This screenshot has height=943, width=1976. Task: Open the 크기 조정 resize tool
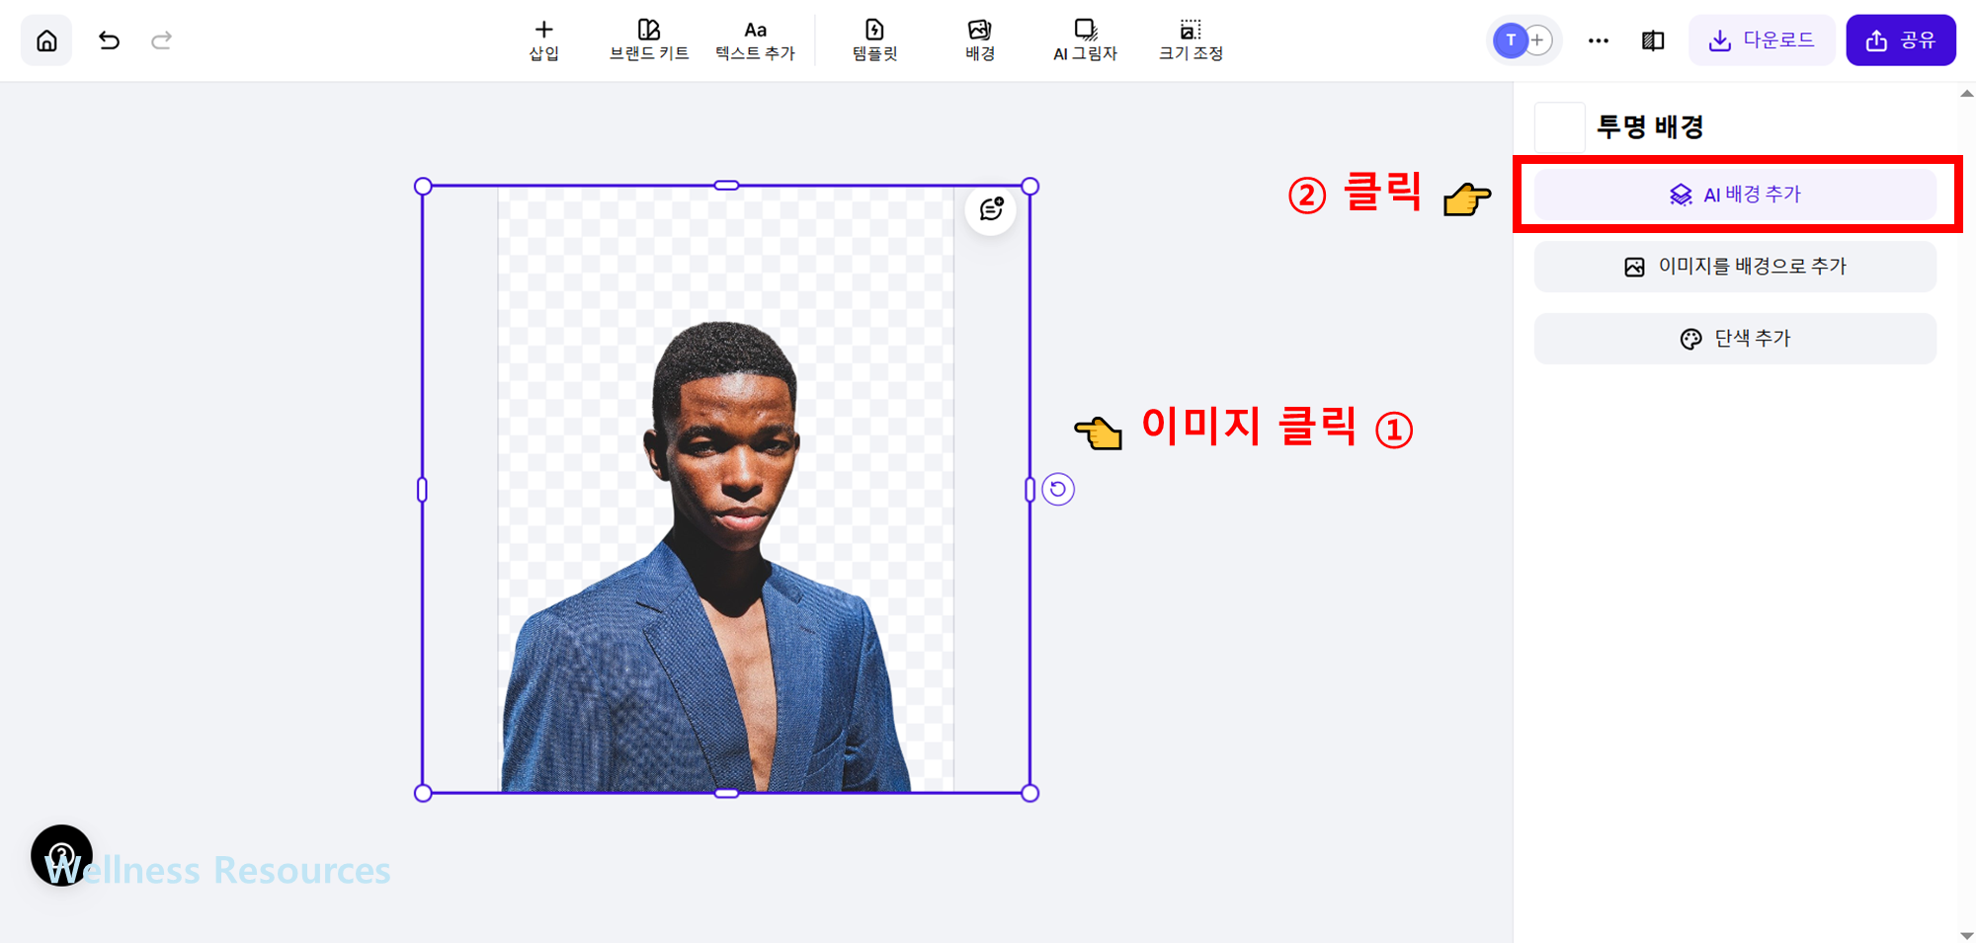[x=1191, y=40]
